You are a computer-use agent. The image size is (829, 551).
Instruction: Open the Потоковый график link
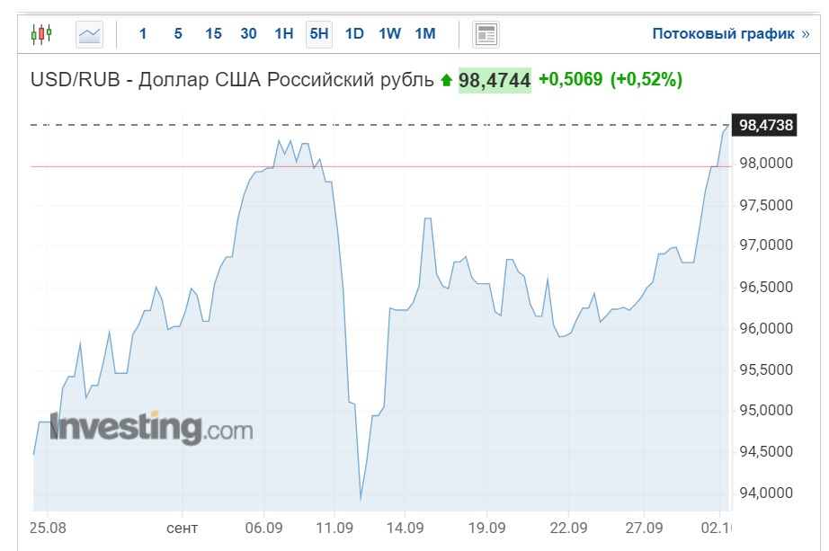click(x=723, y=34)
